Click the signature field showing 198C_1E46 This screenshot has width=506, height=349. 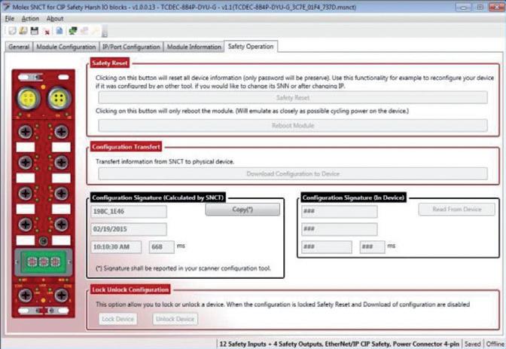[x=129, y=211]
